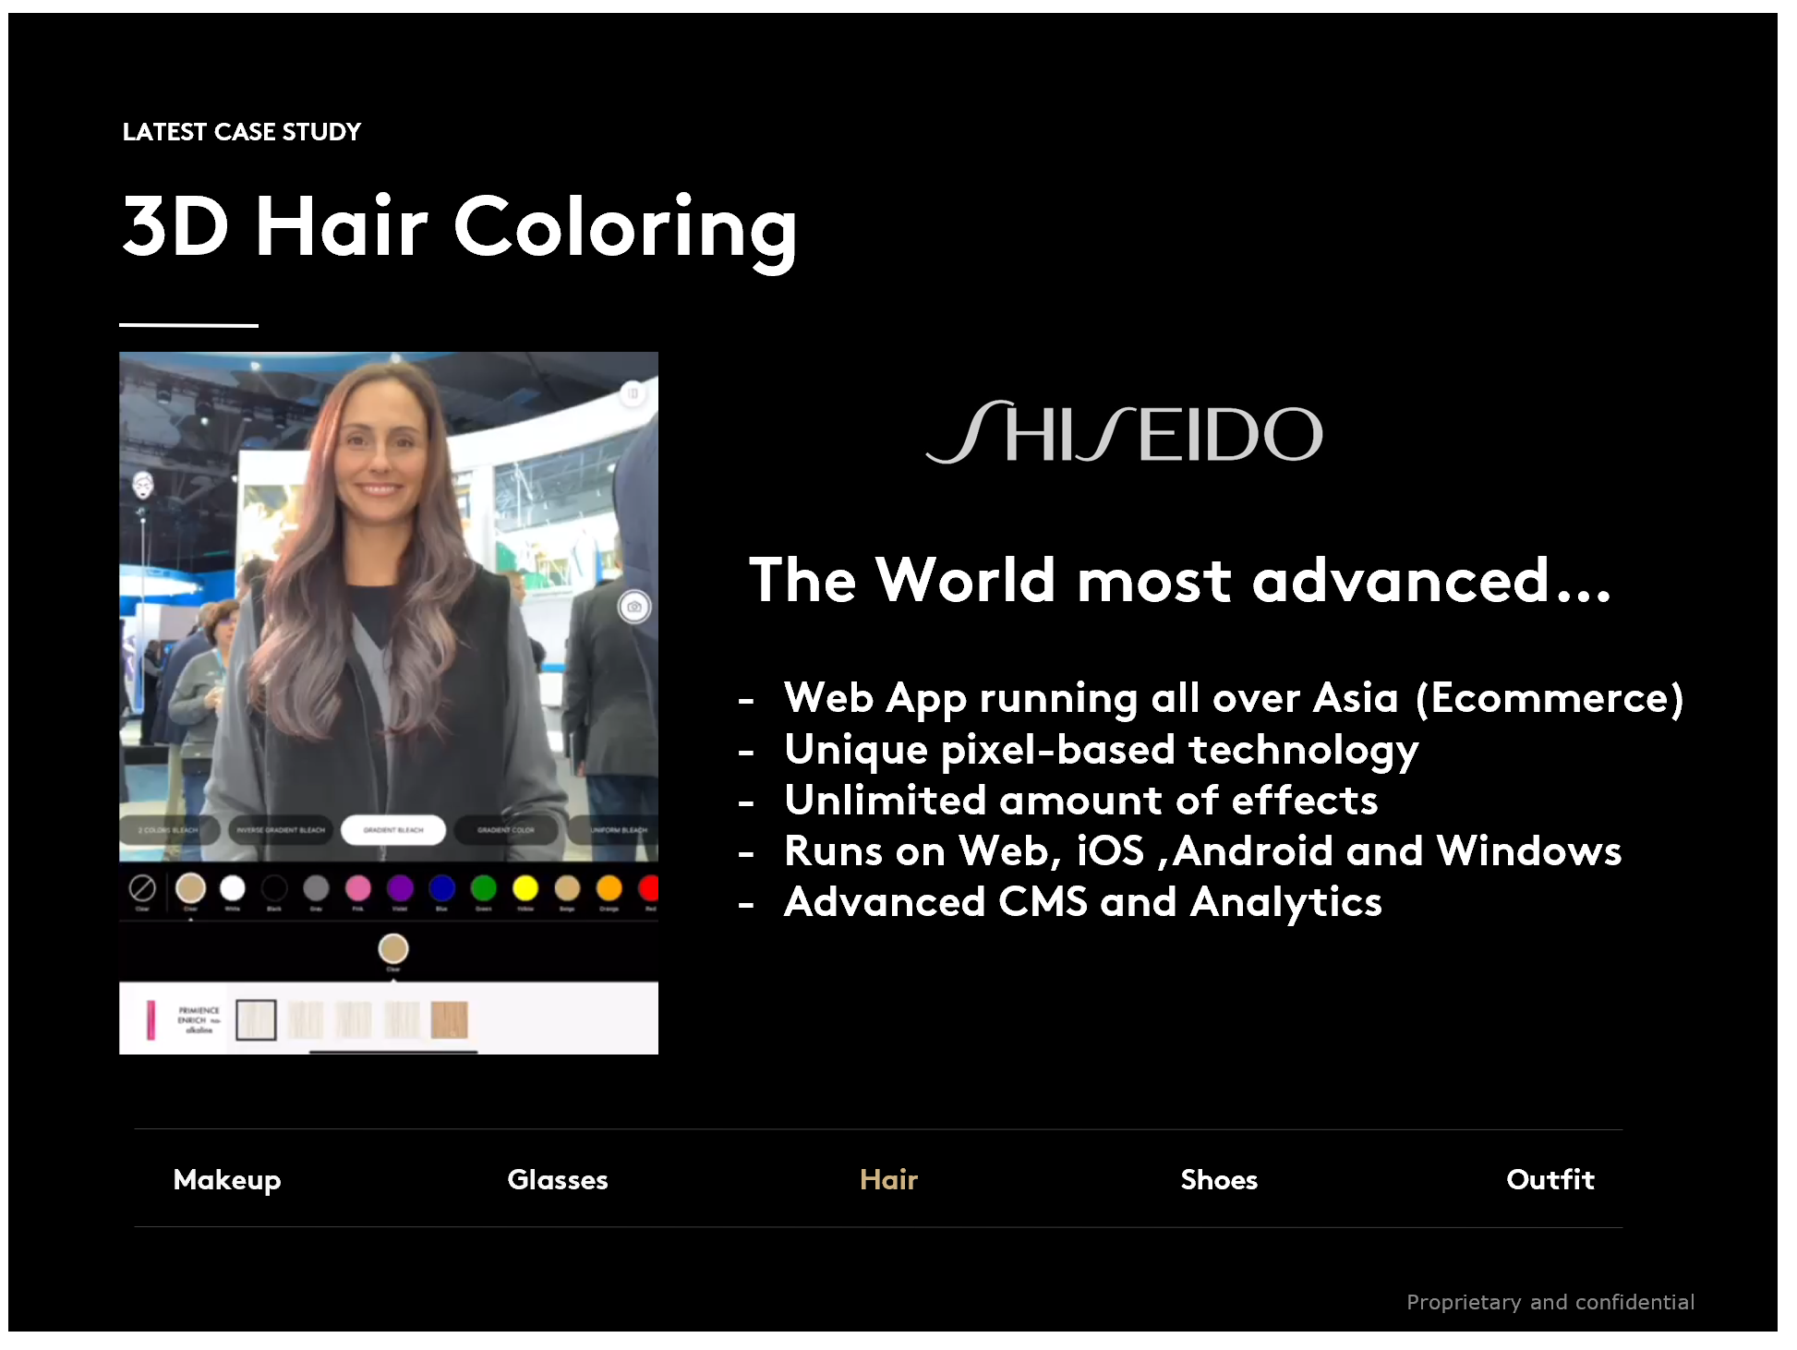Pick the pink hair color swatch
The image size is (1797, 1350).
pos(357,888)
